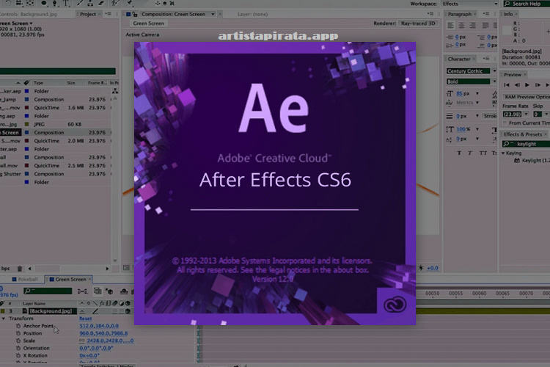Click left-align text in Paragraph panel
This screenshot has height=367, width=550.
pyautogui.click(x=451, y=25)
